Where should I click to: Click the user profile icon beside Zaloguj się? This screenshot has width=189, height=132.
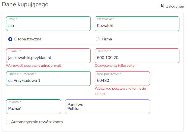click(162, 6)
